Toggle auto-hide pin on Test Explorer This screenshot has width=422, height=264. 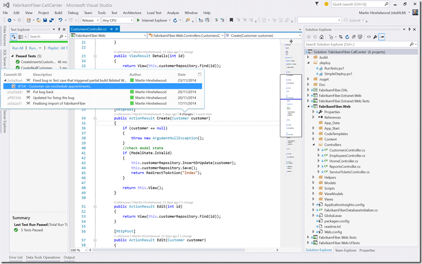pos(59,29)
